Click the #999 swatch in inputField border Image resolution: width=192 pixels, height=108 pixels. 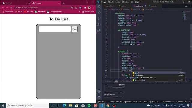click(x=140, y=35)
